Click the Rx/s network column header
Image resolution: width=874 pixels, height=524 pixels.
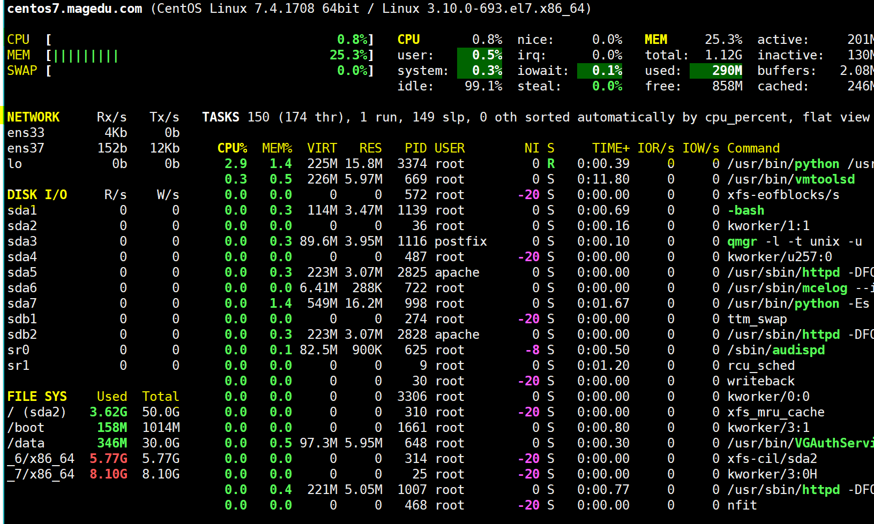tap(112, 117)
